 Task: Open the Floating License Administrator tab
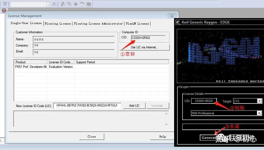point(98,24)
